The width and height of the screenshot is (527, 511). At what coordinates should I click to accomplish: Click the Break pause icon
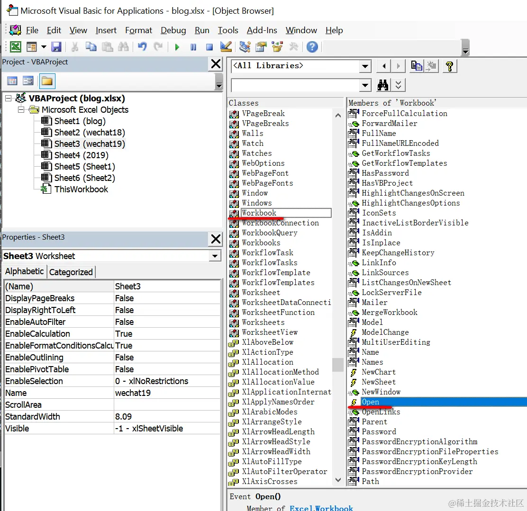point(193,47)
